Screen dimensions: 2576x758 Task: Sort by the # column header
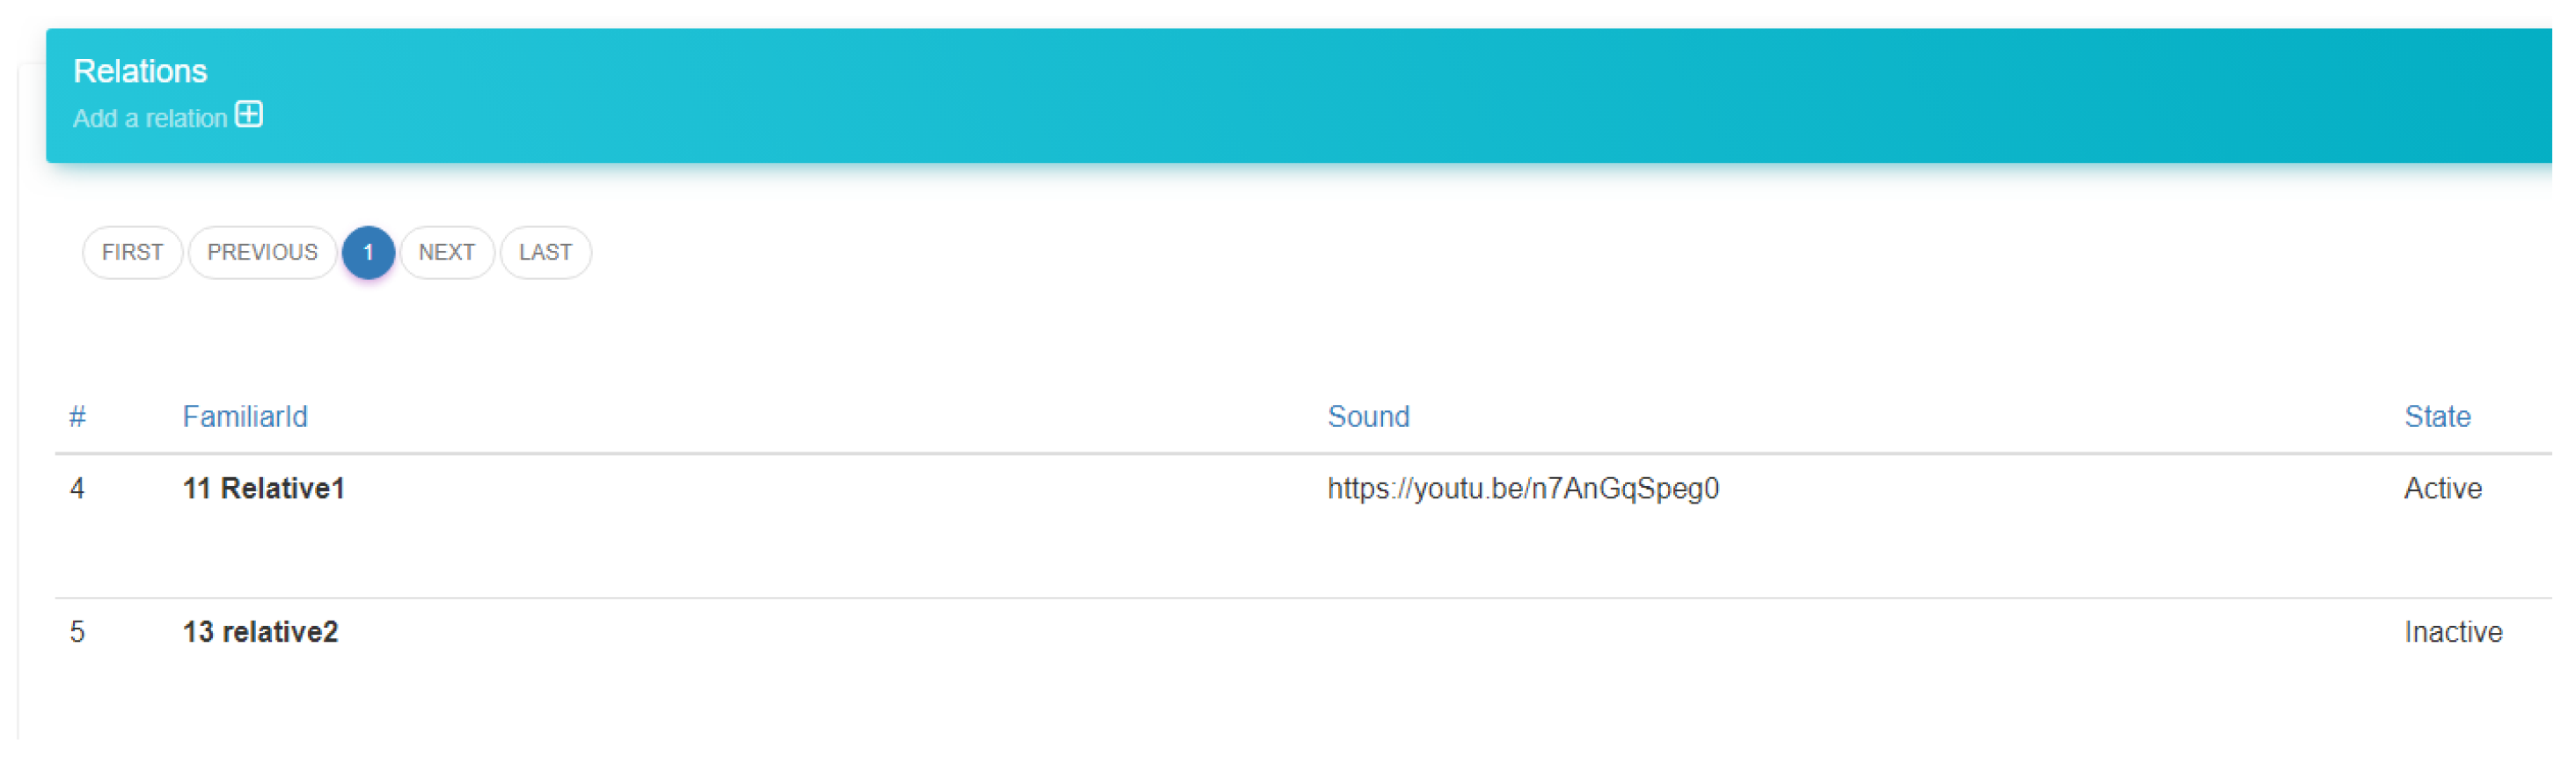(77, 416)
